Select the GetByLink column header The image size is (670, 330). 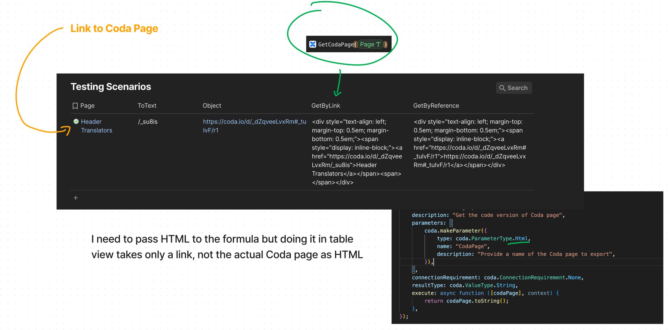326,106
